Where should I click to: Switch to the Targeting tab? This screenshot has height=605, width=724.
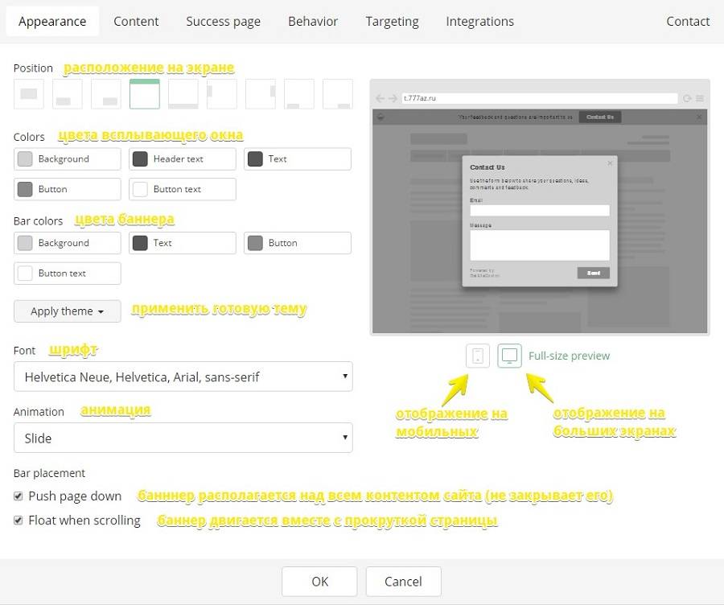pyautogui.click(x=392, y=21)
